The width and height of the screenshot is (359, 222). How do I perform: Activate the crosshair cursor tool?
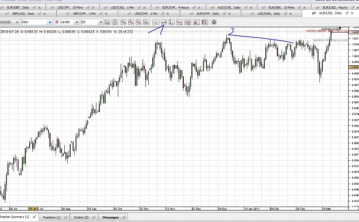coord(155,22)
